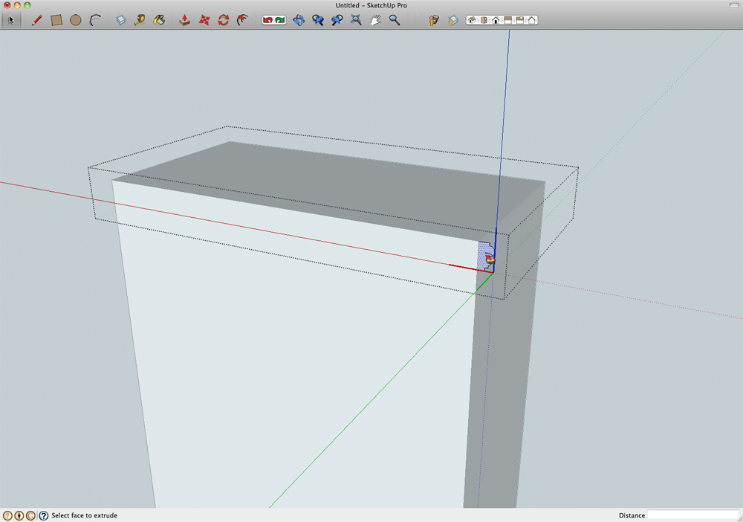Viewport: 743px width, 522px height.
Task: Choose the Rotate tool
Action: click(224, 20)
